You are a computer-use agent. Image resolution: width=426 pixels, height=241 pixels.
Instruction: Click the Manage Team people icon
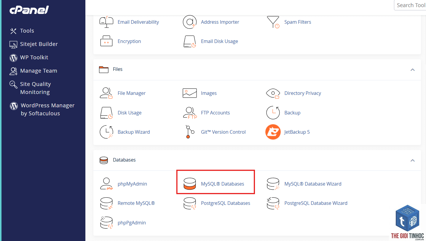coord(13,71)
